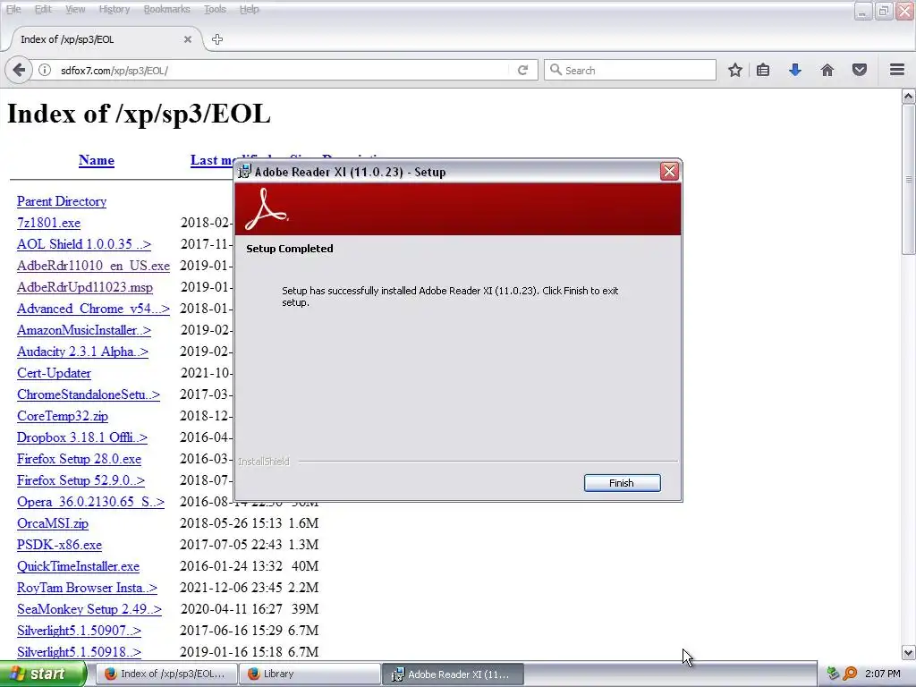Download 7z1801.exe
Viewport: 916px width, 687px height.
(x=48, y=223)
